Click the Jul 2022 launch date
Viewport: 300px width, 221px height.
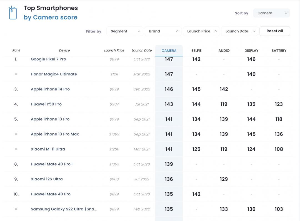click(142, 179)
